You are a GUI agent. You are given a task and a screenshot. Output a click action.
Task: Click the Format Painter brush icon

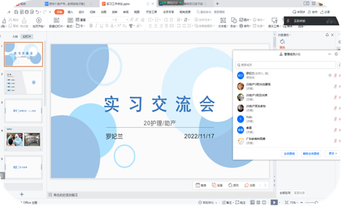pyautogui.click(x=24, y=20)
